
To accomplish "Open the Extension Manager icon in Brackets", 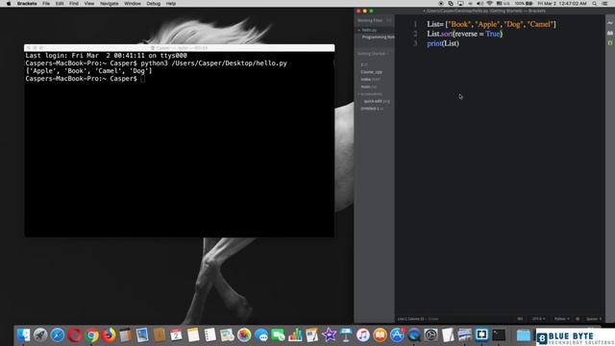I will pos(610,33).
